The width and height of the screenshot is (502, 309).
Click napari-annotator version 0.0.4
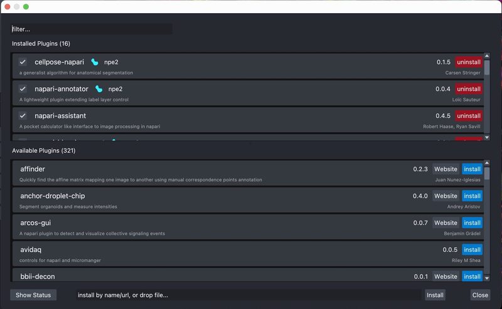pyautogui.click(x=443, y=89)
